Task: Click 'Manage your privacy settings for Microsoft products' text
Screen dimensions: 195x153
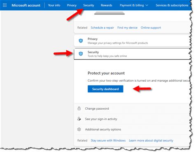Action: pyautogui.click(x=118, y=43)
